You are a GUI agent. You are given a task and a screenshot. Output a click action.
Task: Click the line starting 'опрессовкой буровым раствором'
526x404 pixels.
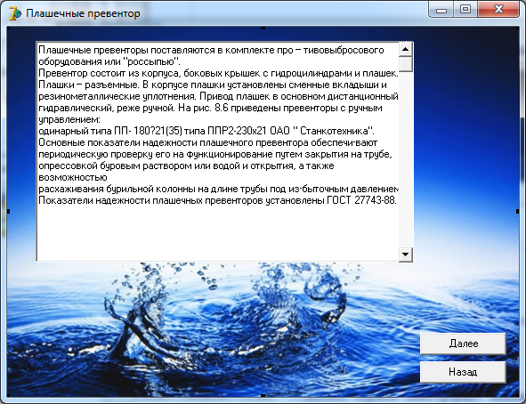(186, 166)
